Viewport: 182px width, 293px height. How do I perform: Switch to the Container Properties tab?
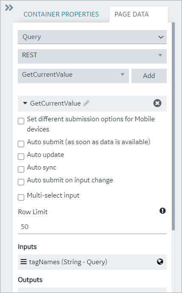point(61,14)
